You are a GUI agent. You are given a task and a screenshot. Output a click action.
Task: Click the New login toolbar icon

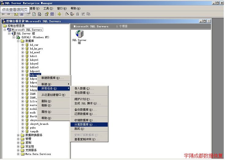[x=83, y=14]
